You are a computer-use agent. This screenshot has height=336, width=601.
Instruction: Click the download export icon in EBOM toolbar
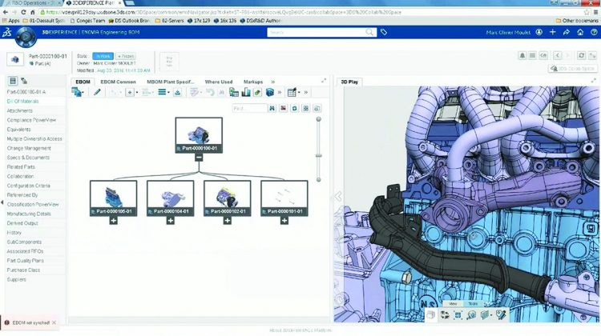click(177, 92)
